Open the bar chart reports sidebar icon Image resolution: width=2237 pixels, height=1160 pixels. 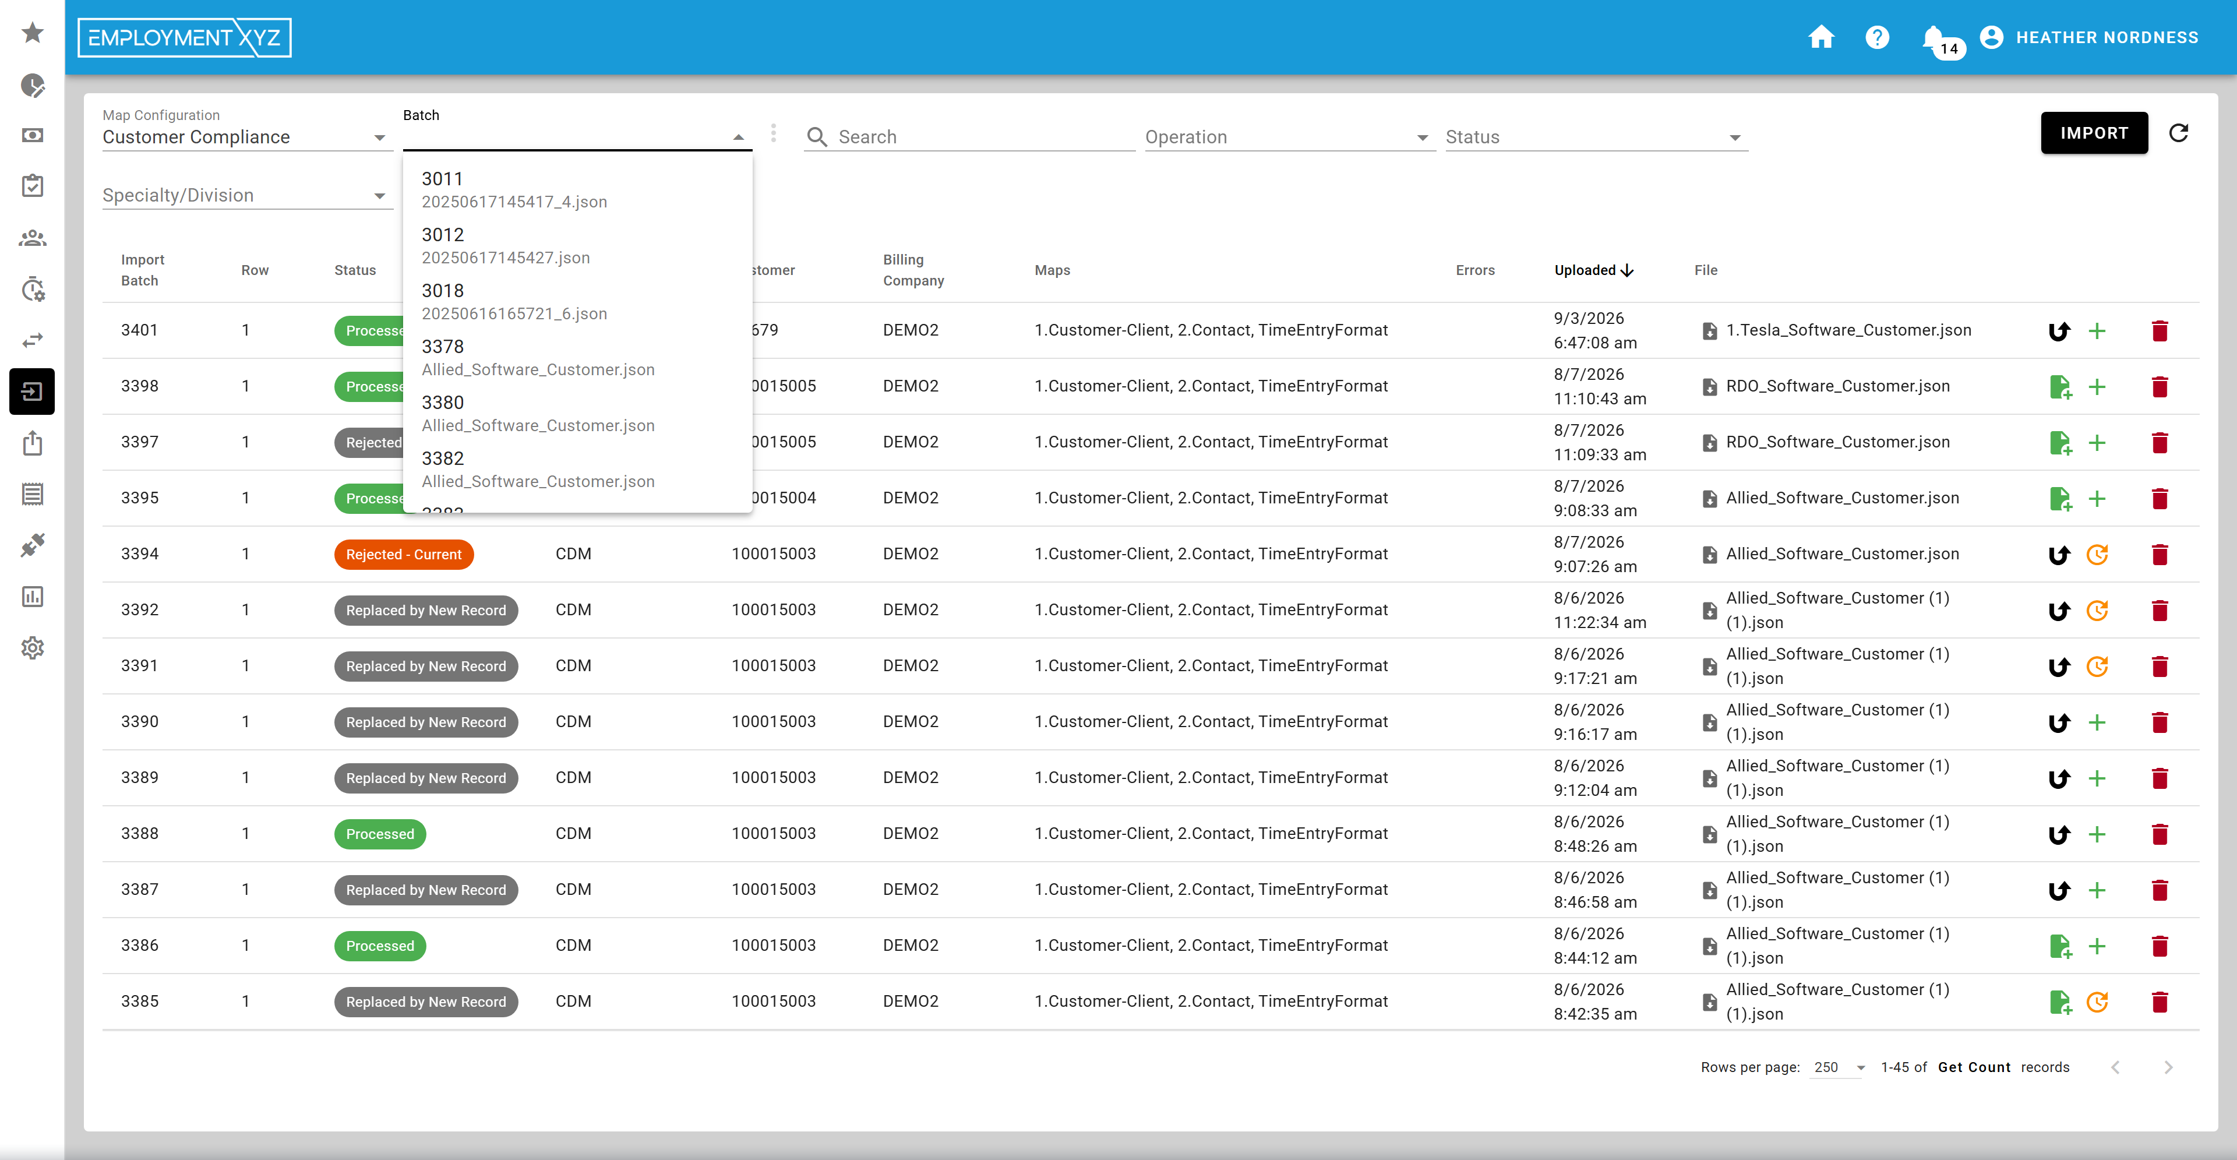(x=32, y=597)
